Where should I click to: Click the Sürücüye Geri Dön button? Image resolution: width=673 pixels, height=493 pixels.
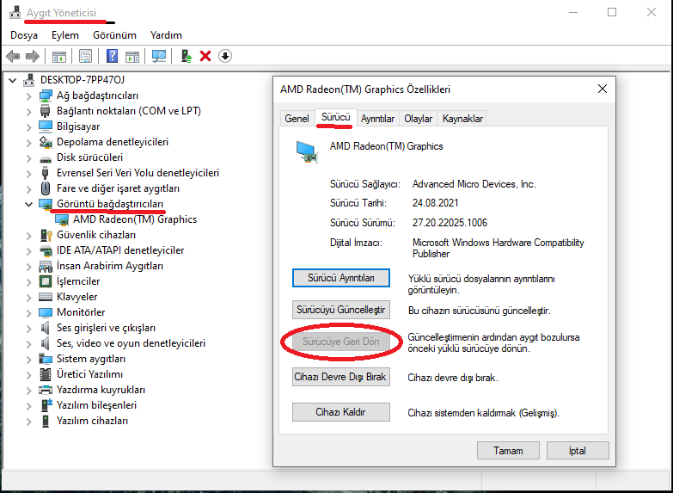click(x=341, y=342)
